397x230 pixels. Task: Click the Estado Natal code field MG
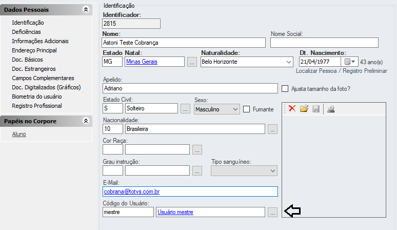[112, 62]
